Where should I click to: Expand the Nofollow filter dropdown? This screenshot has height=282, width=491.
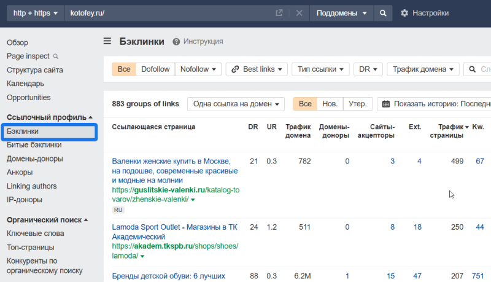[198, 69]
